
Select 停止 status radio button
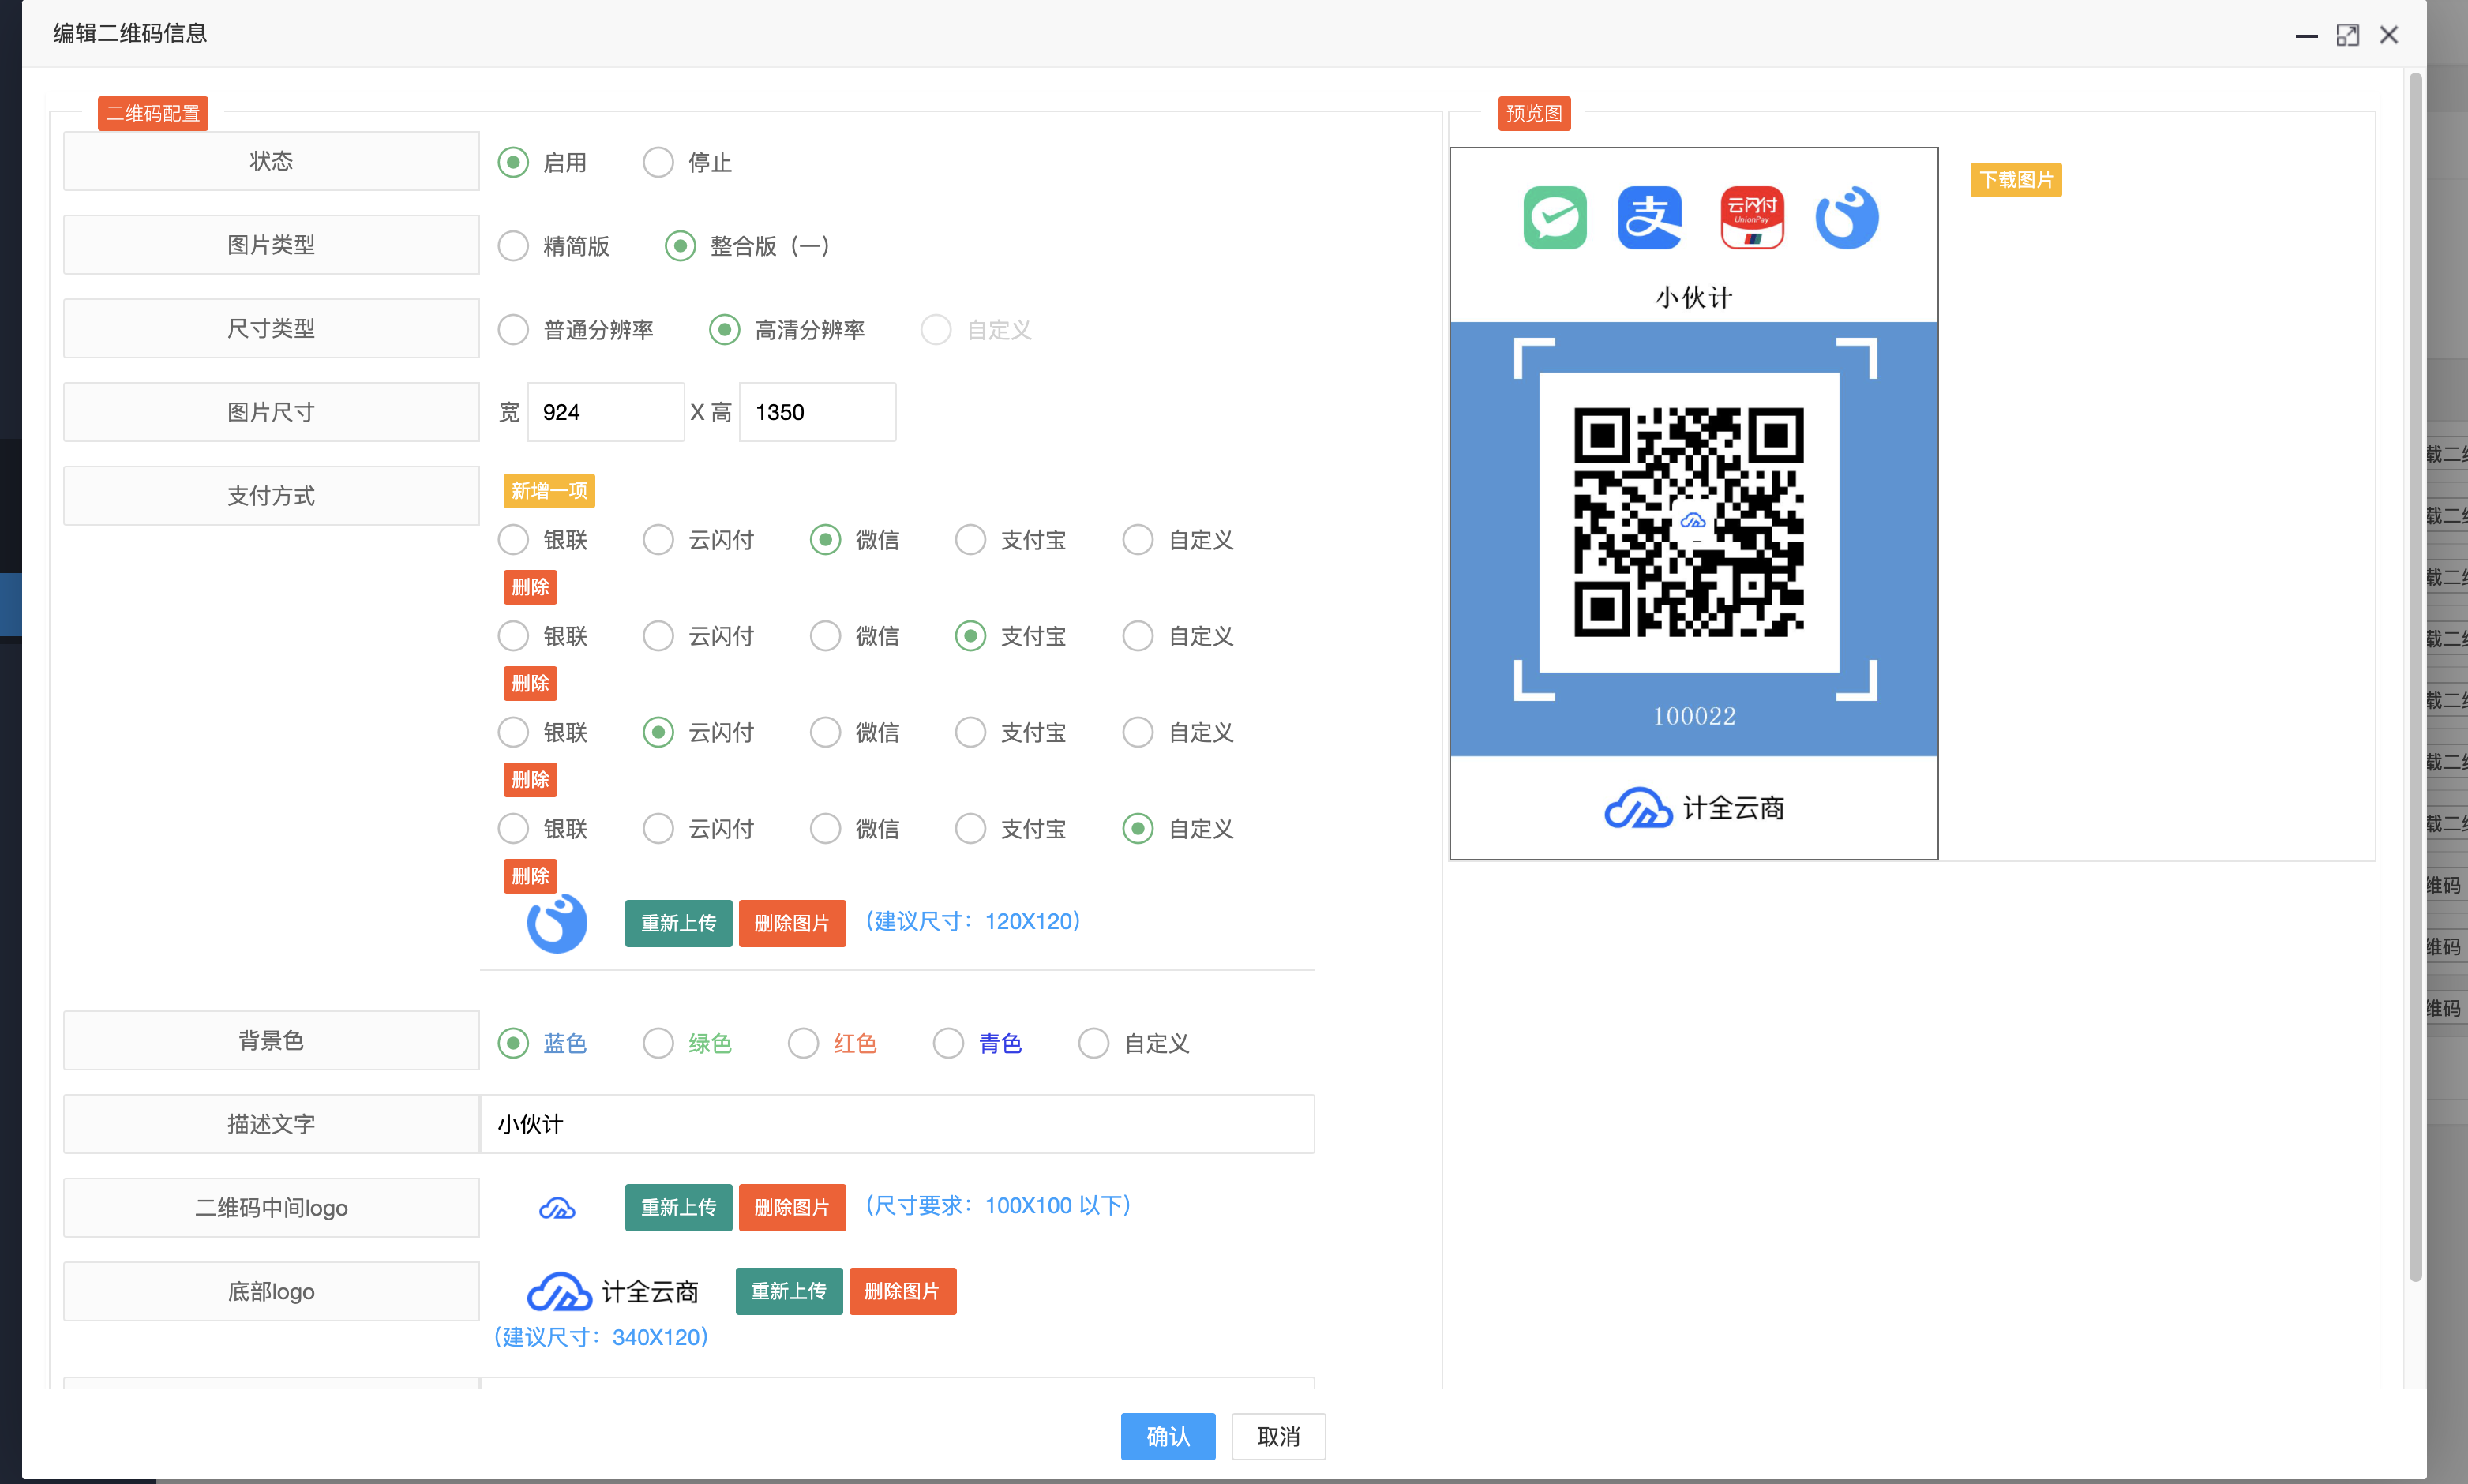point(658,162)
